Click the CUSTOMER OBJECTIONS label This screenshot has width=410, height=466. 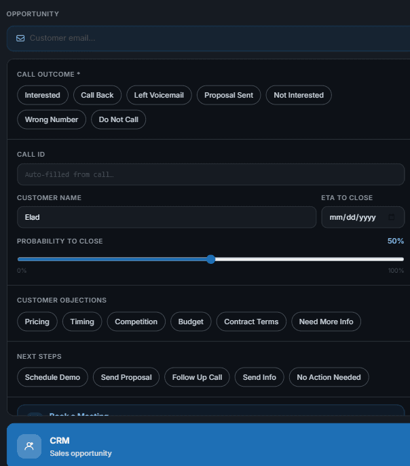[62, 300]
